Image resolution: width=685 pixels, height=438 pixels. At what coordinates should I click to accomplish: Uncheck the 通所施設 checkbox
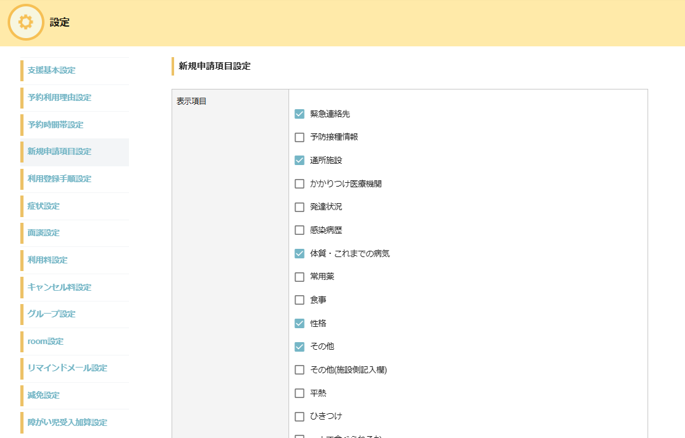tap(299, 161)
